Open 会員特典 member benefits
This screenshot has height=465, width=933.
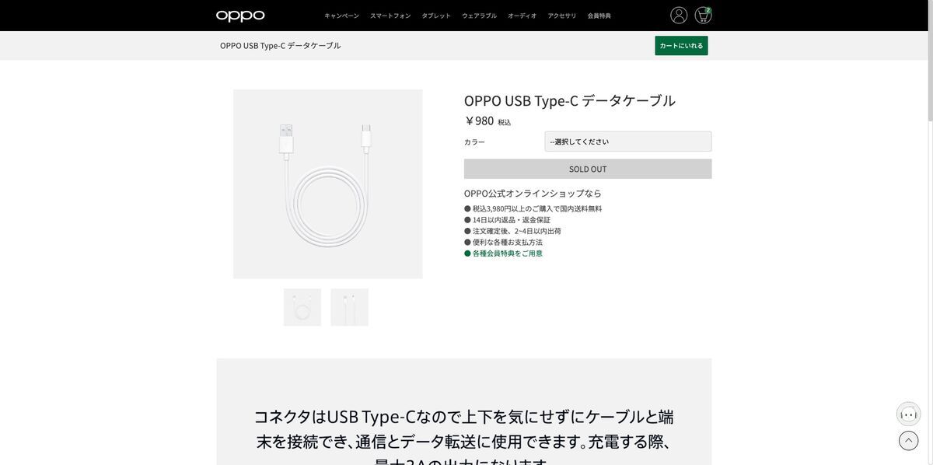tap(599, 16)
